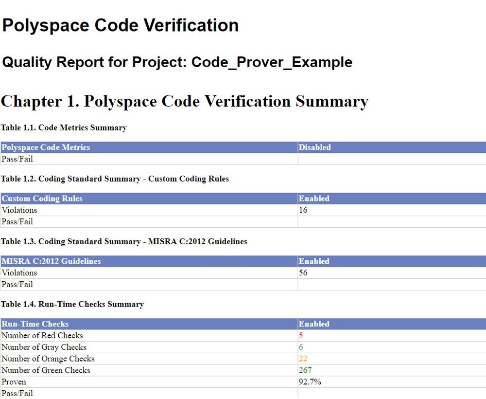The width and height of the screenshot is (486, 399).
Task: Click the 'Number of Red Checks' label
Action: coord(42,335)
